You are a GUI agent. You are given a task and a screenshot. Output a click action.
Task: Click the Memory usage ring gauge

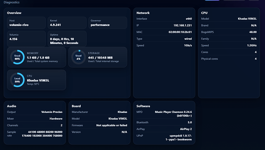tap(17, 57)
